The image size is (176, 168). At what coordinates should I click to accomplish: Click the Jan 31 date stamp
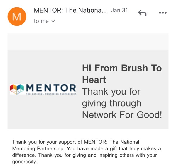(119, 11)
